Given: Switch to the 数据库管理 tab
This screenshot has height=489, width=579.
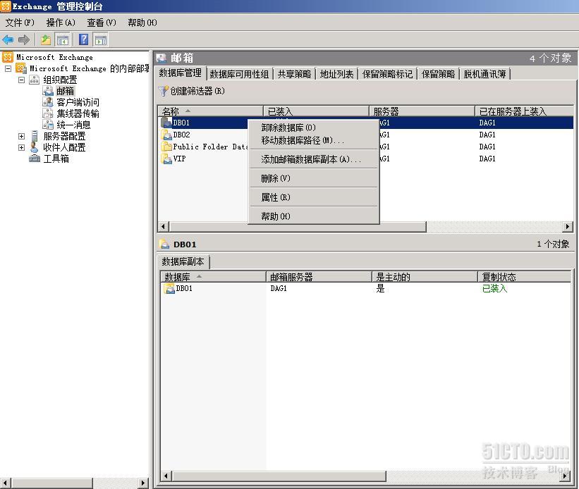Looking at the screenshot, I should (181, 73).
